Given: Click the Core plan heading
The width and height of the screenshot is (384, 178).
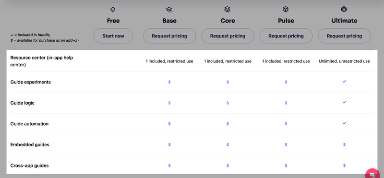Looking at the screenshot, I should pos(228,21).
